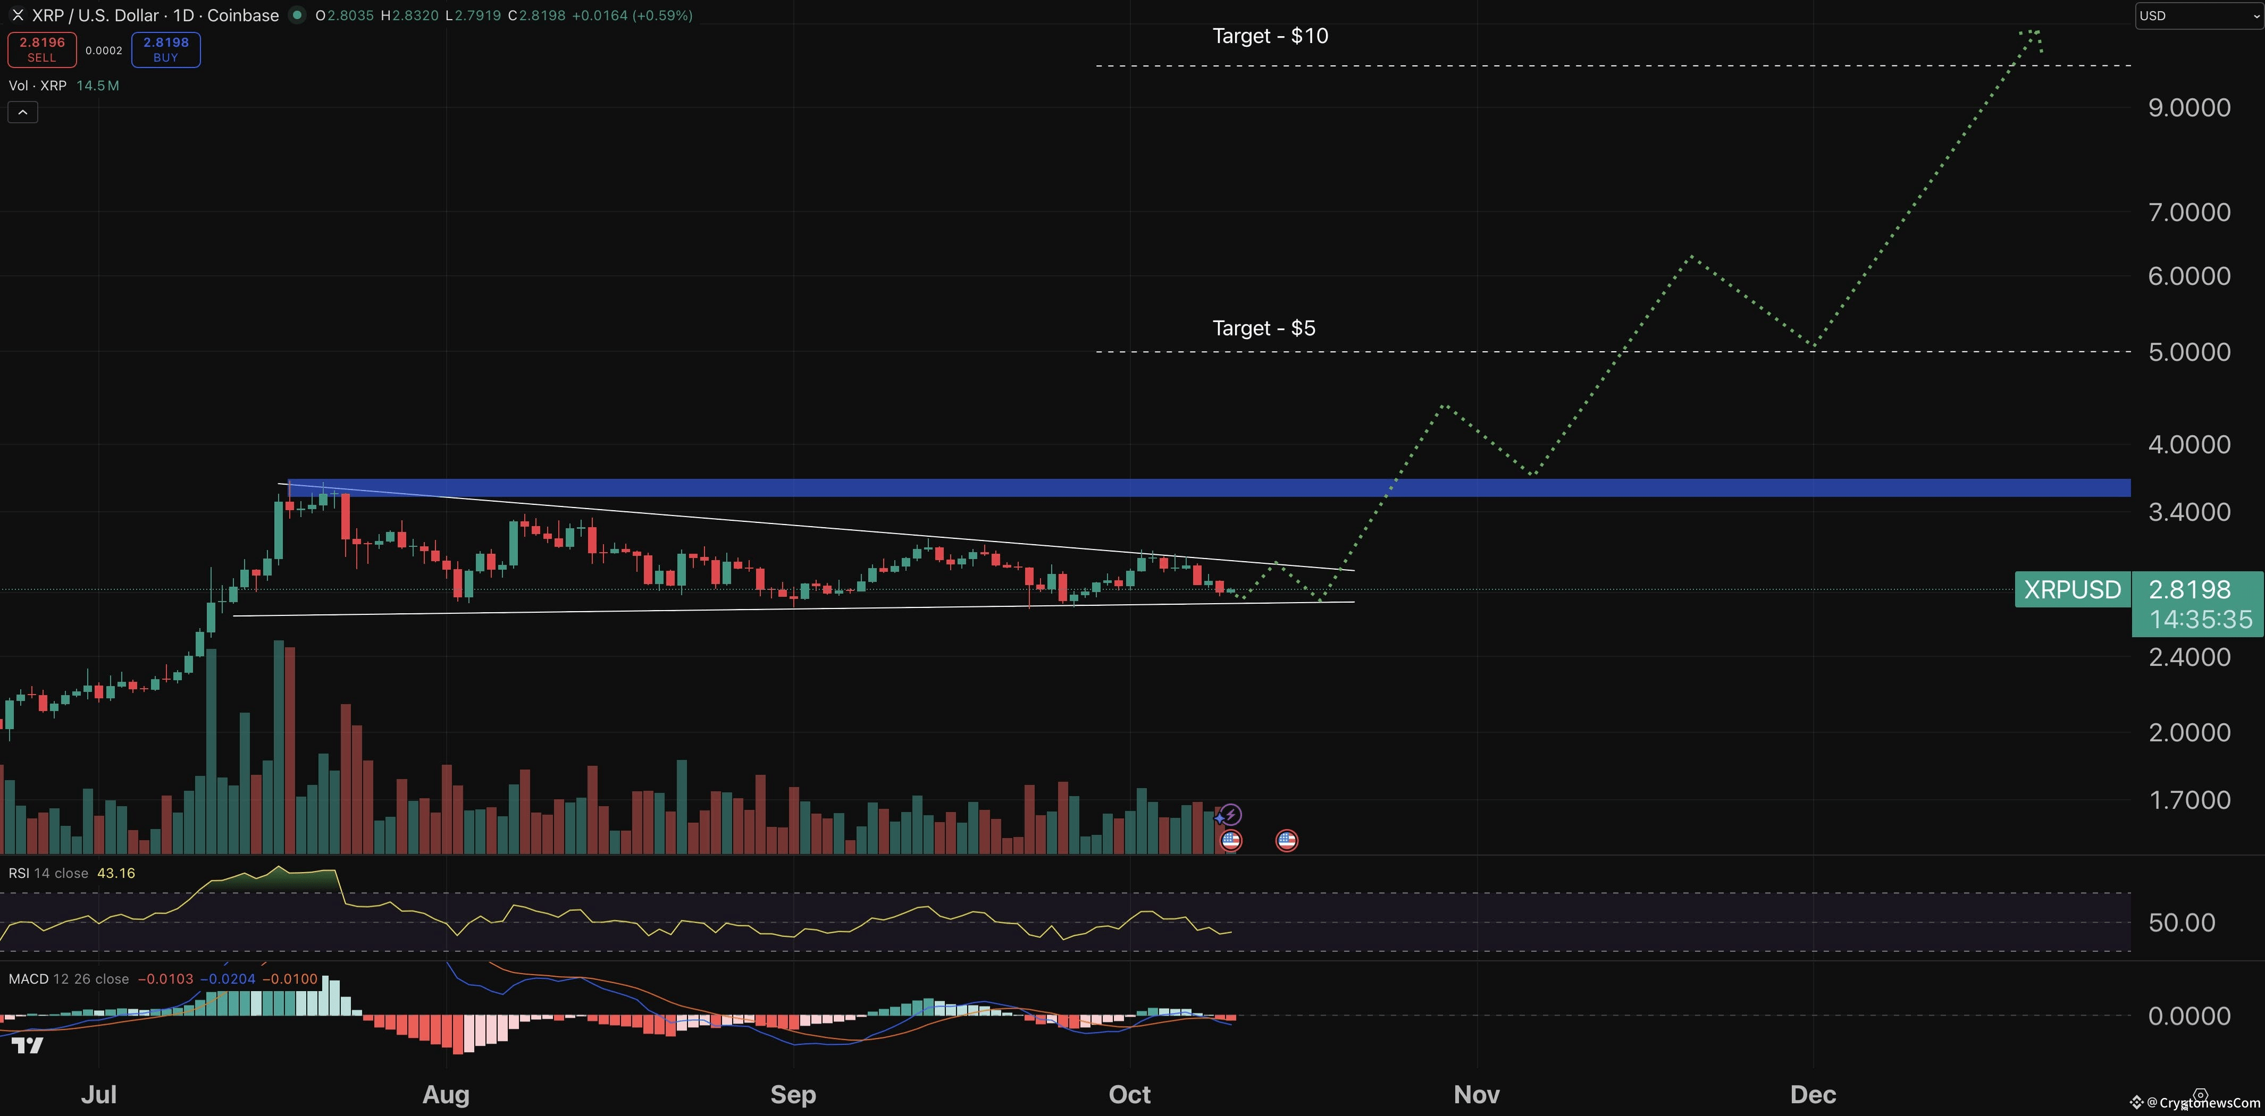Click the green market status dot

tap(297, 15)
